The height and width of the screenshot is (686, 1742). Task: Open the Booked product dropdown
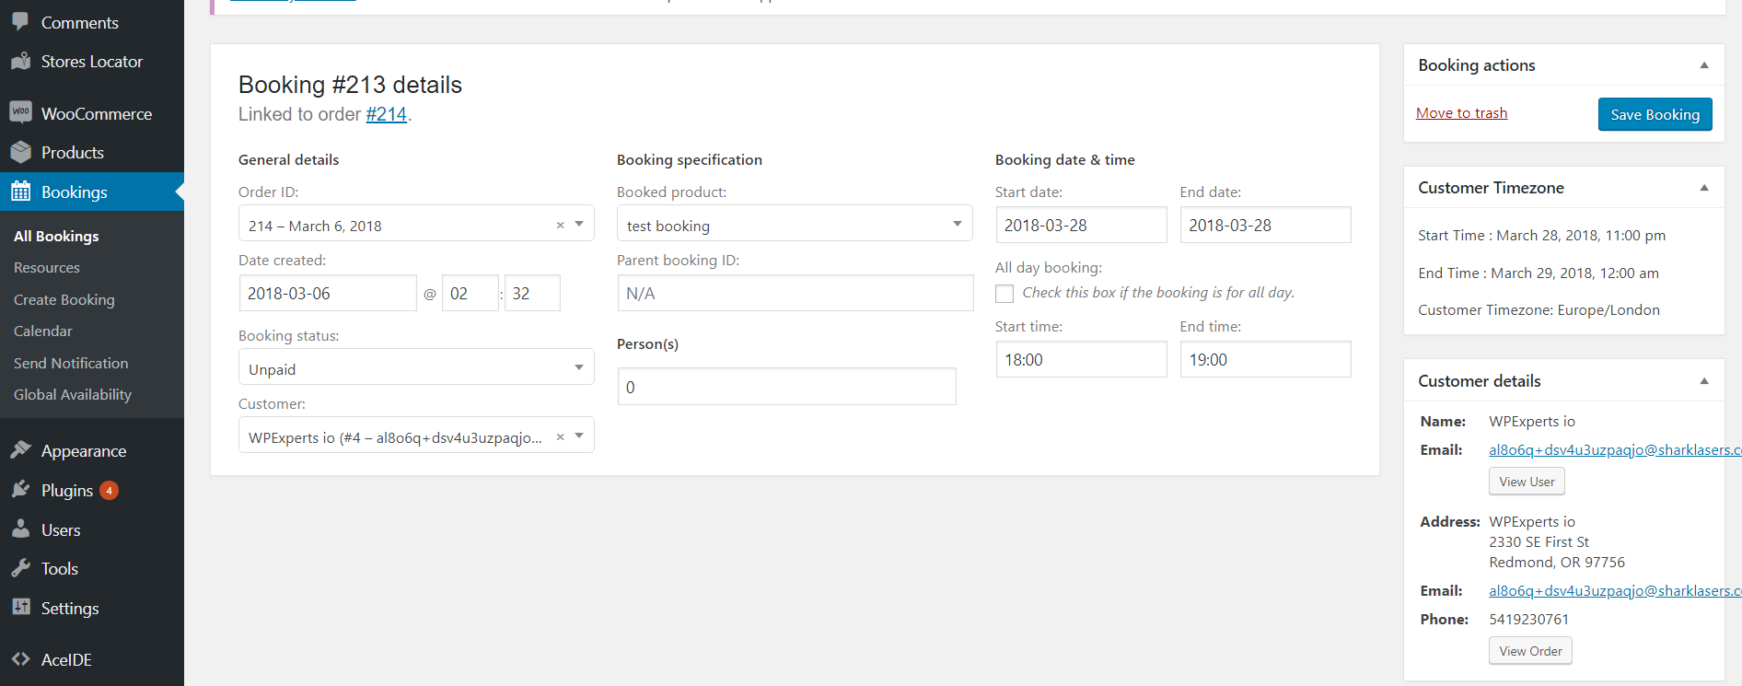pyautogui.click(x=794, y=224)
